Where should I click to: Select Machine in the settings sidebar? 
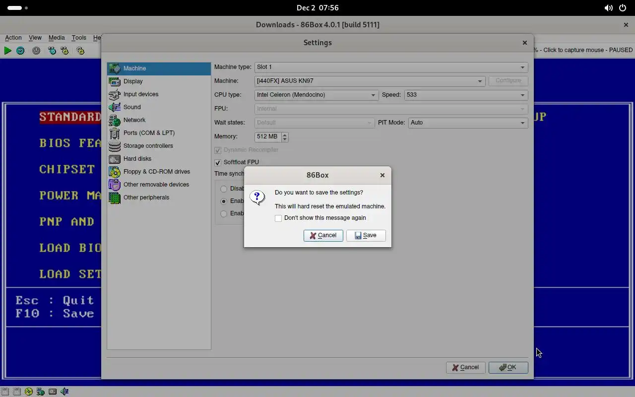[x=159, y=68]
